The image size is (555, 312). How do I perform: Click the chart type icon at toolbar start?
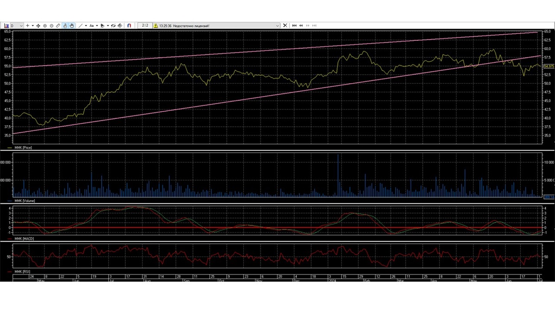[6, 26]
